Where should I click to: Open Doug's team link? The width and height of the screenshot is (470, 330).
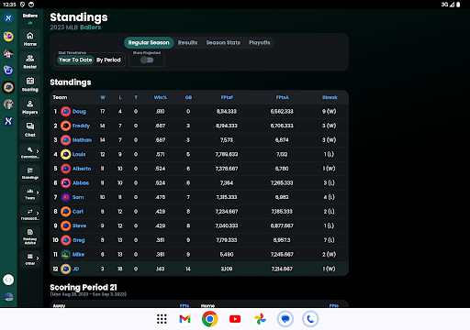[79, 112]
